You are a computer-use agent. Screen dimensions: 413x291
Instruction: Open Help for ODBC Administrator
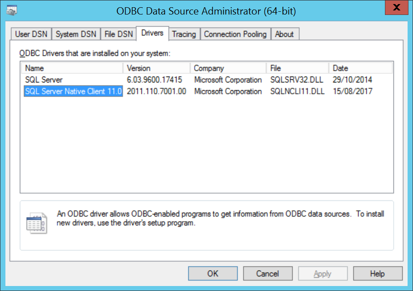coord(377,273)
